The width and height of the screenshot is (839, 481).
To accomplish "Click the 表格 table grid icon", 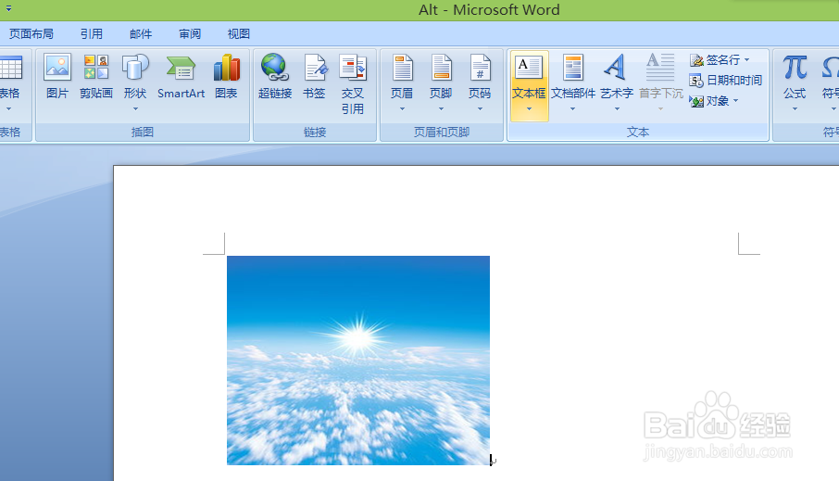I will tap(11, 69).
